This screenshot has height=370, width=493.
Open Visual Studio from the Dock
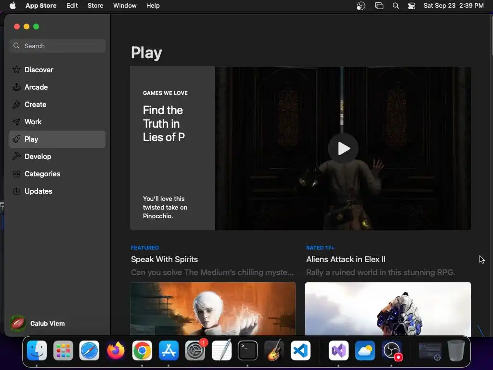[338, 351]
